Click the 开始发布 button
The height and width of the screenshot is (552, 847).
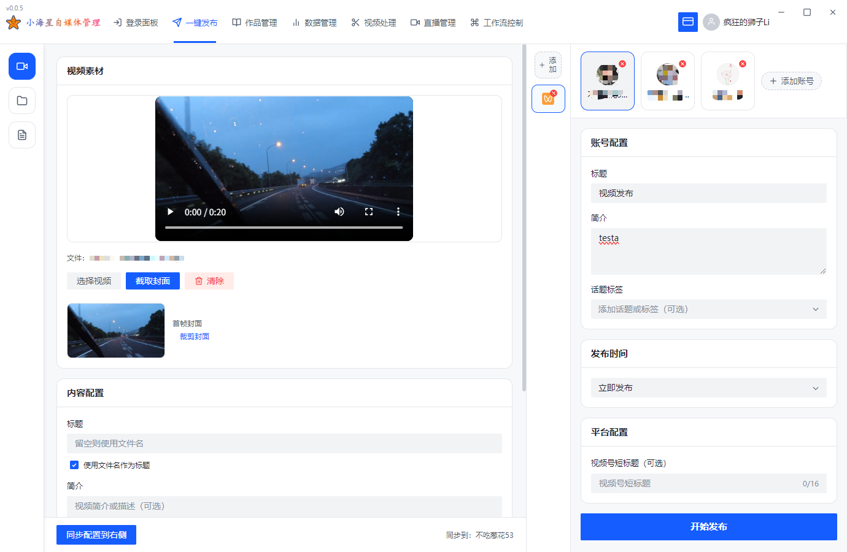[708, 526]
